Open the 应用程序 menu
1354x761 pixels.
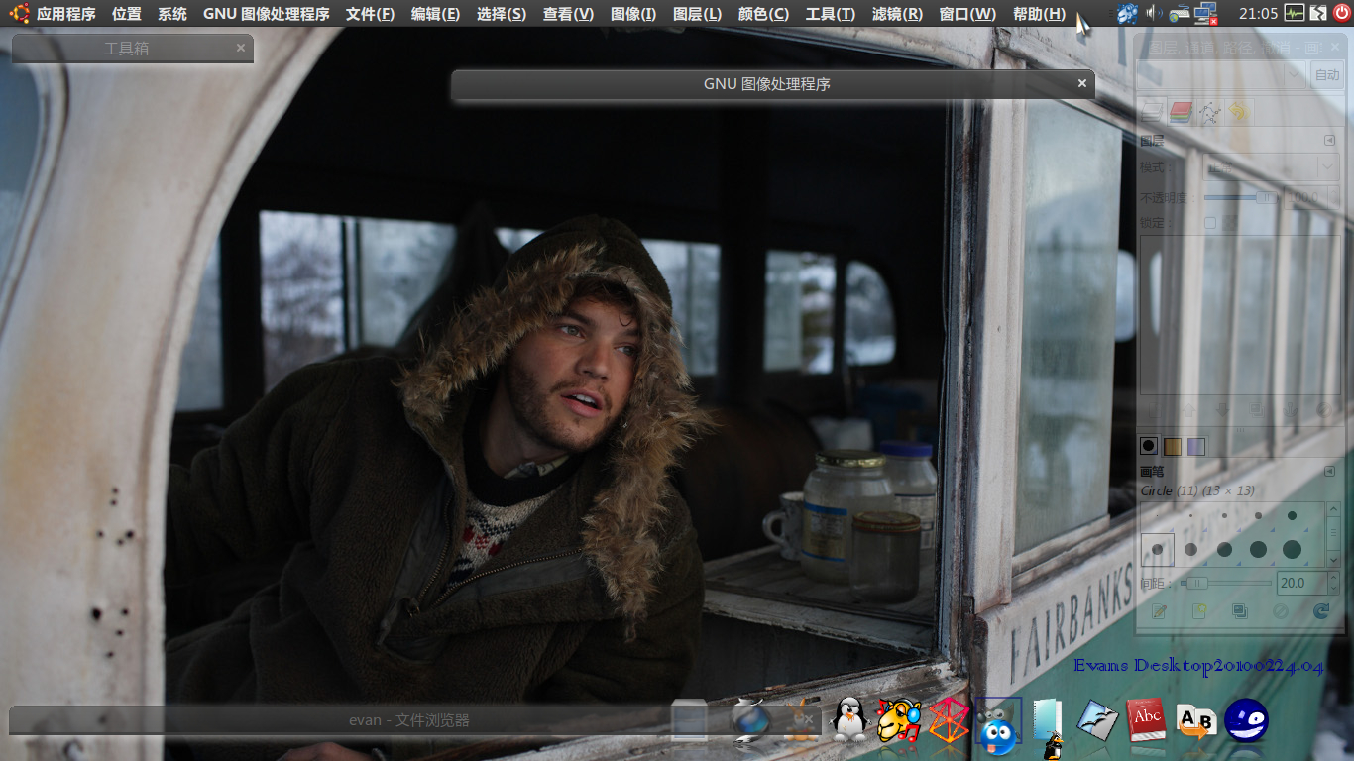66,14
